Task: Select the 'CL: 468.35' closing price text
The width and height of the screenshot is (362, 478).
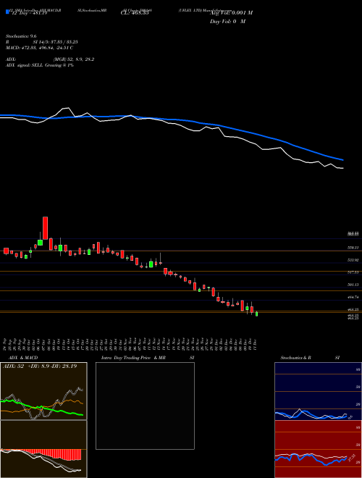Action: 135,13
